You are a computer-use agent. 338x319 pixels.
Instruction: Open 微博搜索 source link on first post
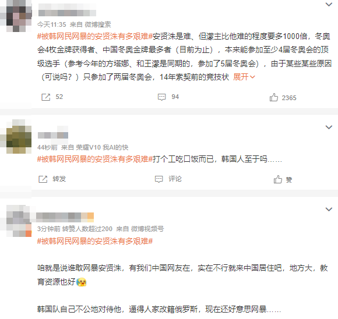(98, 24)
